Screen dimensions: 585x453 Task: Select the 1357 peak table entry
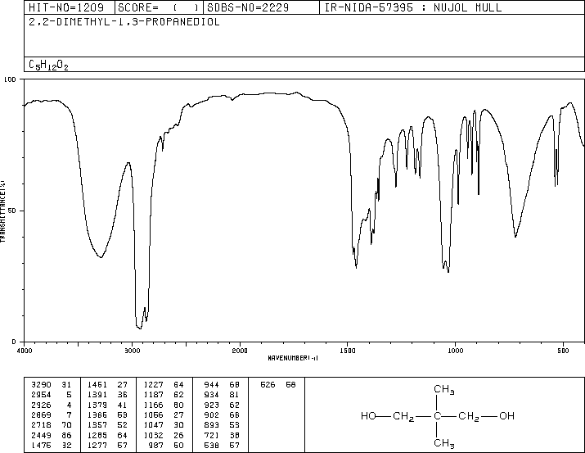107,425
